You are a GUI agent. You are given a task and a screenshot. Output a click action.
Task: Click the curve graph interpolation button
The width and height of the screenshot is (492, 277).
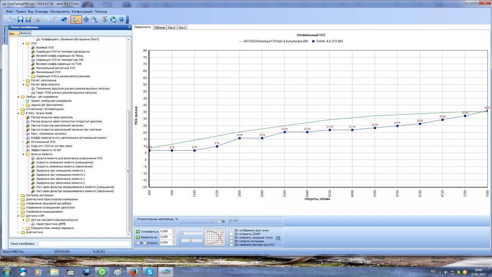[216, 237]
